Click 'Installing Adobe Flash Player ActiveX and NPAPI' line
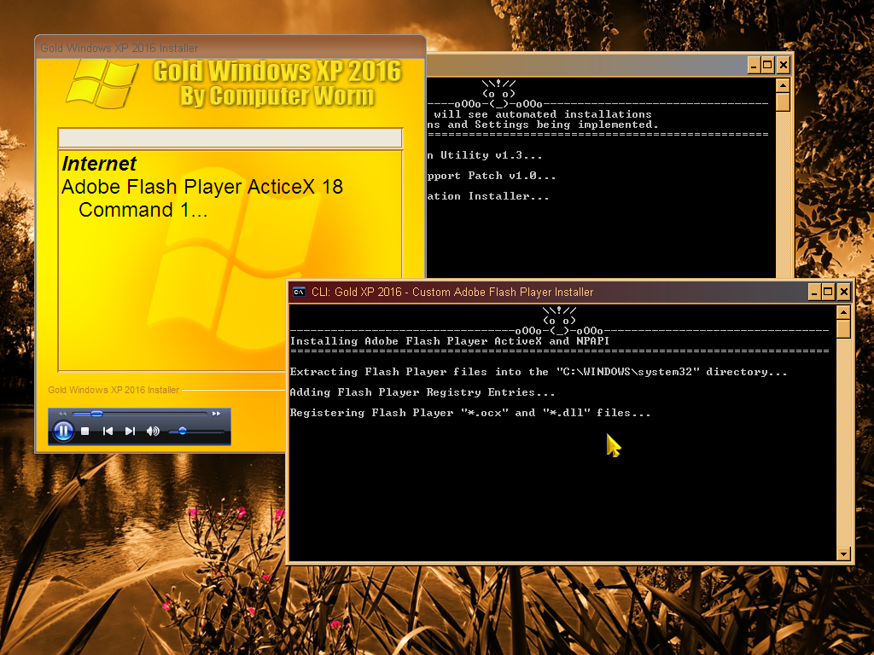The height and width of the screenshot is (655, 874). tap(449, 341)
